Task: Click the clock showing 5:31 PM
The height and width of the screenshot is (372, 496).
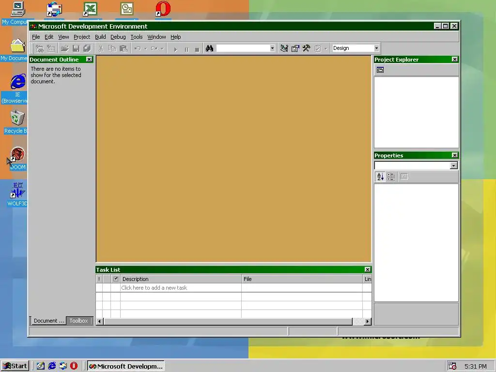Action: tap(476, 367)
